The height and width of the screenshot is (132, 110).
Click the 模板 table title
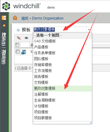[x=26, y=30]
